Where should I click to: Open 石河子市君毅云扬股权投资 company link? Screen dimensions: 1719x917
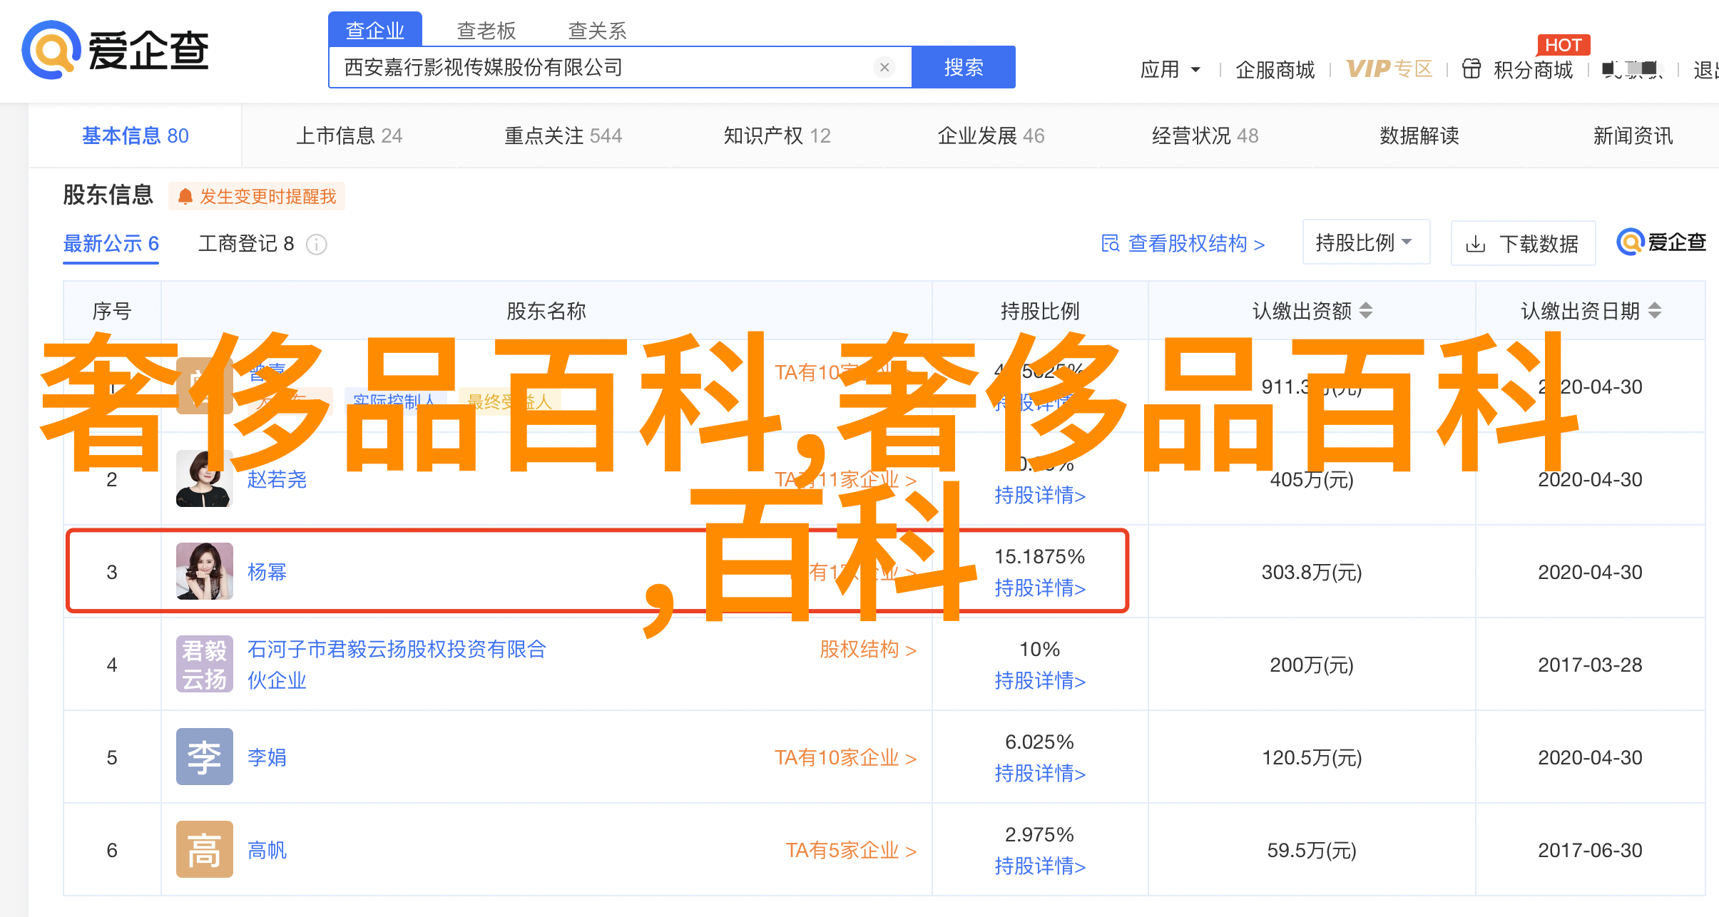pyautogui.click(x=397, y=665)
